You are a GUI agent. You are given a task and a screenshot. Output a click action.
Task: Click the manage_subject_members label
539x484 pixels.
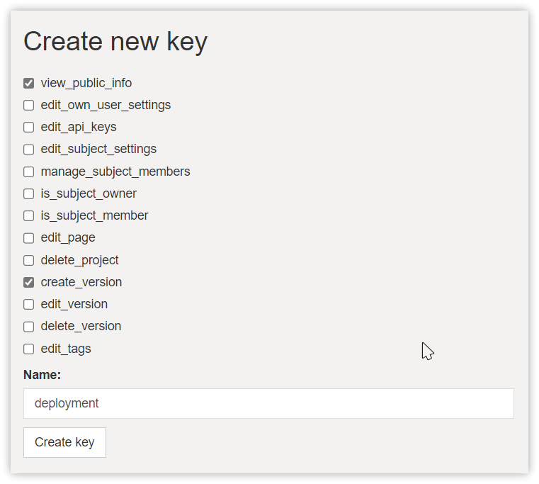[115, 171]
